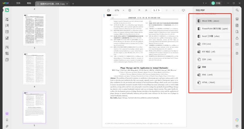
Task: Open the search magnifier
Action: coord(237,10)
